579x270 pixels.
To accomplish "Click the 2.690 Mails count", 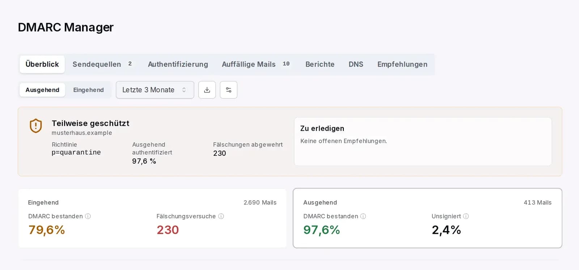I will click(x=260, y=202).
